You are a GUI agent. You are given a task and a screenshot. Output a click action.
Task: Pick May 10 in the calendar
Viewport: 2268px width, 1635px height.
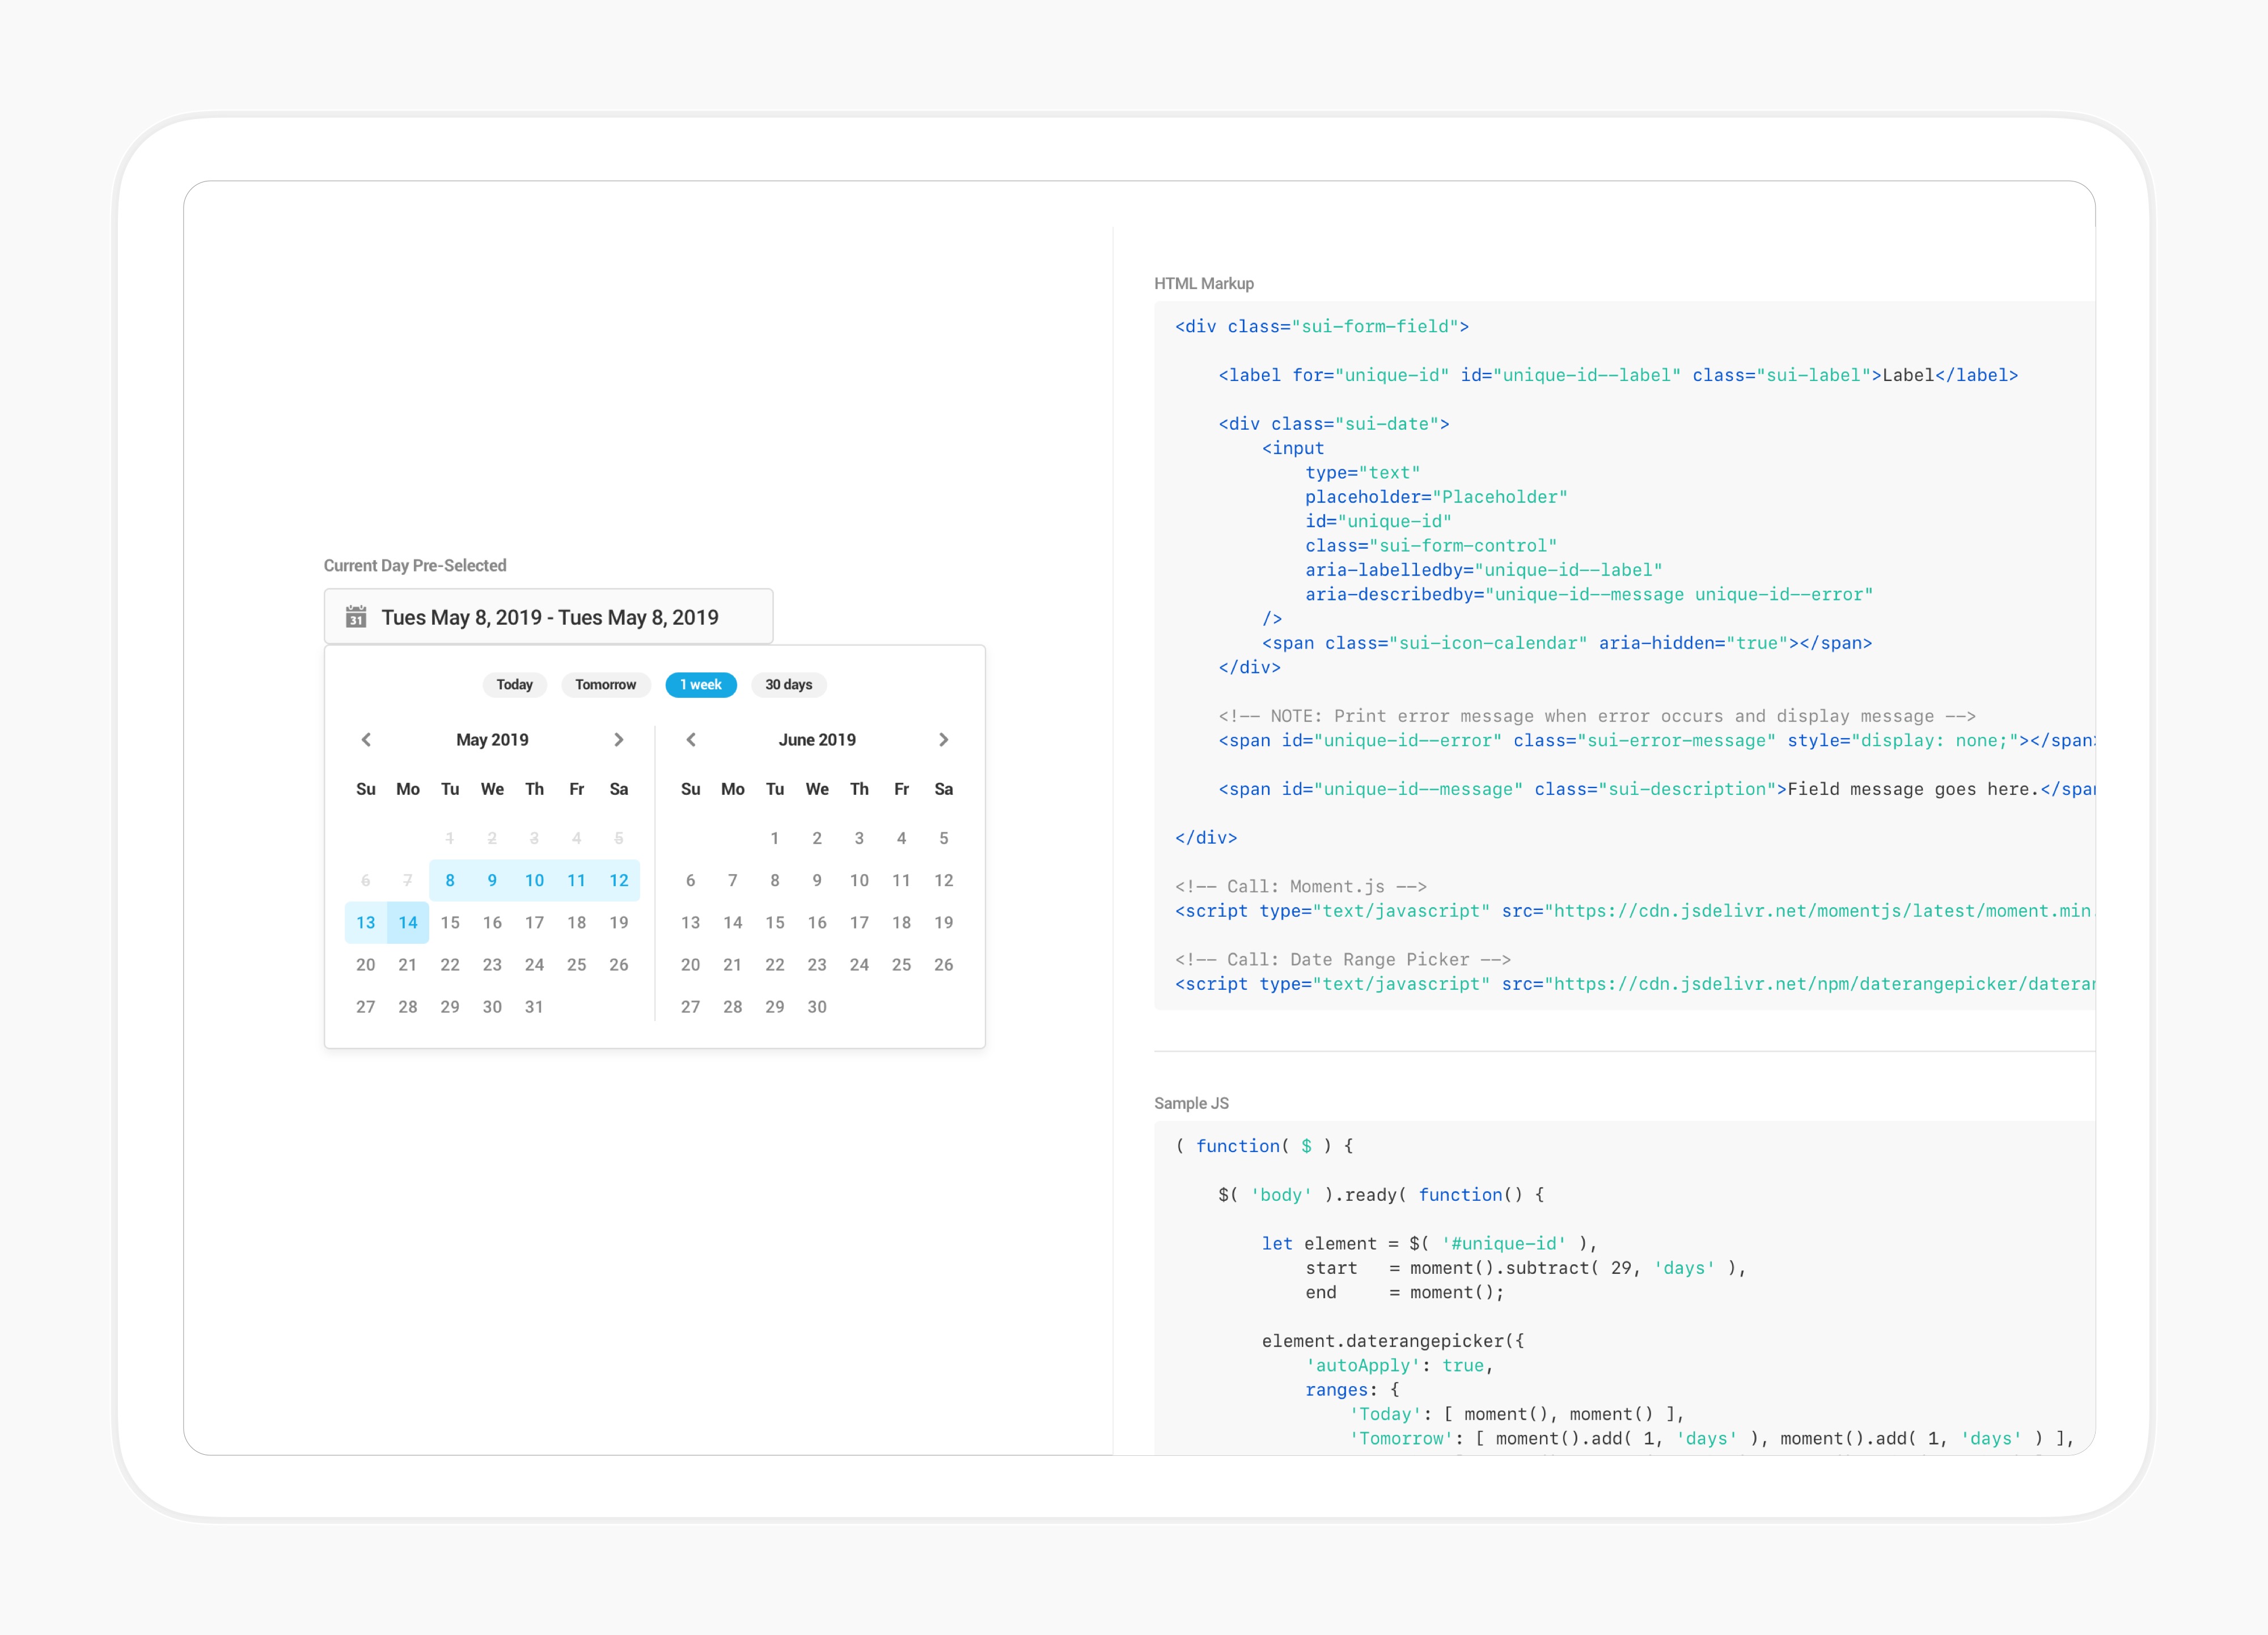pos(534,881)
